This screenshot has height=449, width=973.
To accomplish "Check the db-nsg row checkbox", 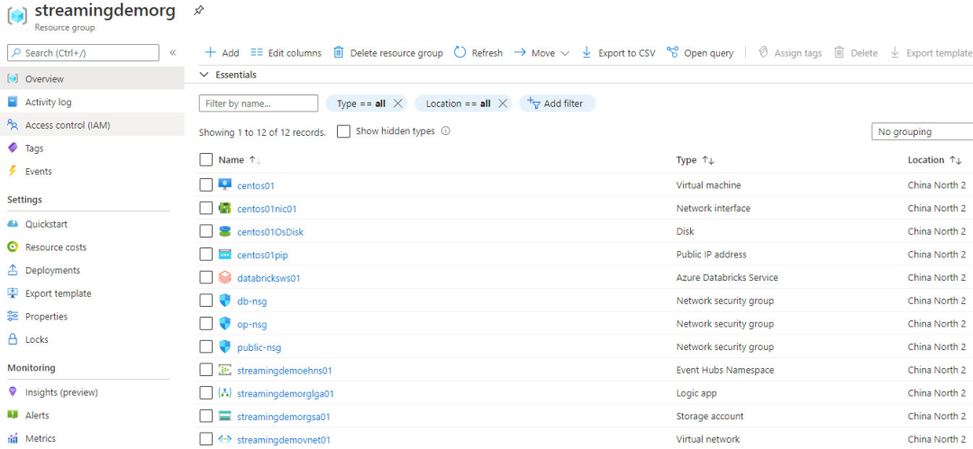I will pyautogui.click(x=206, y=301).
